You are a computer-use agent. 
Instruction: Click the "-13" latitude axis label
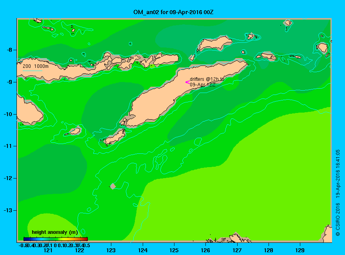[8, 210]
